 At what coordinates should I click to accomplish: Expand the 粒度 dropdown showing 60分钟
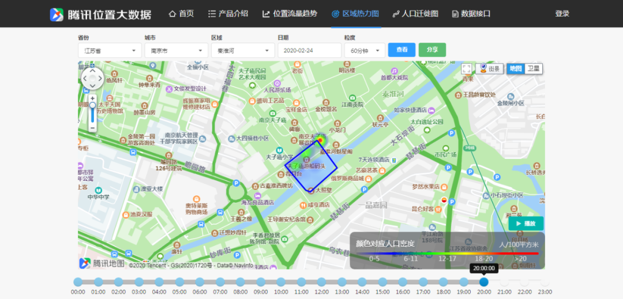[x=365, y=51]
